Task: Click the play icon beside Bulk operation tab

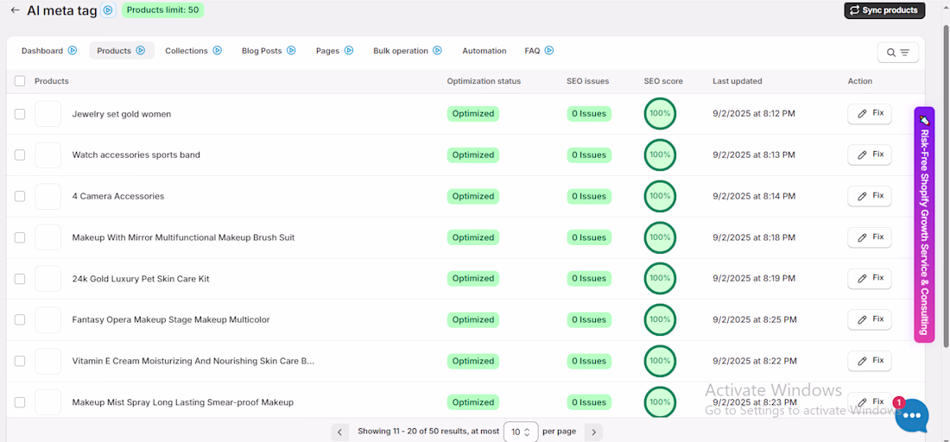Action: click(438, 51)
